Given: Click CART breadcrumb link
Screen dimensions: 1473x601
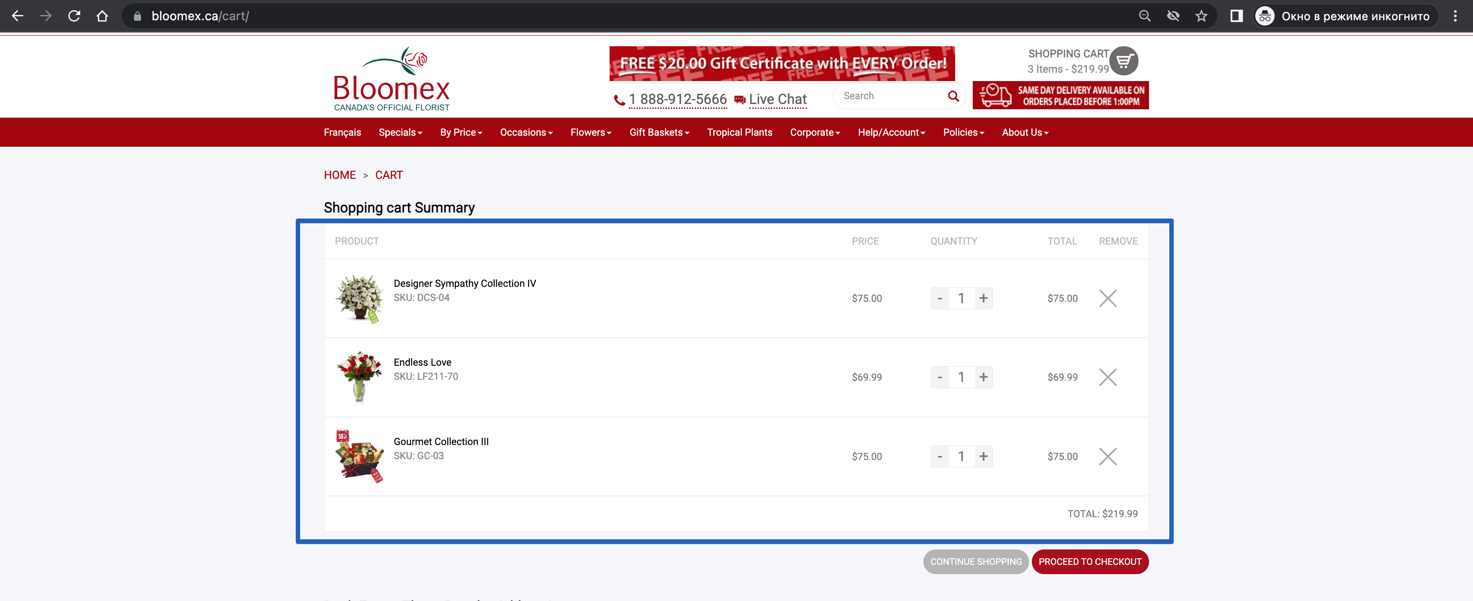Looking at the screenshot, I should [x=389, y=175].
